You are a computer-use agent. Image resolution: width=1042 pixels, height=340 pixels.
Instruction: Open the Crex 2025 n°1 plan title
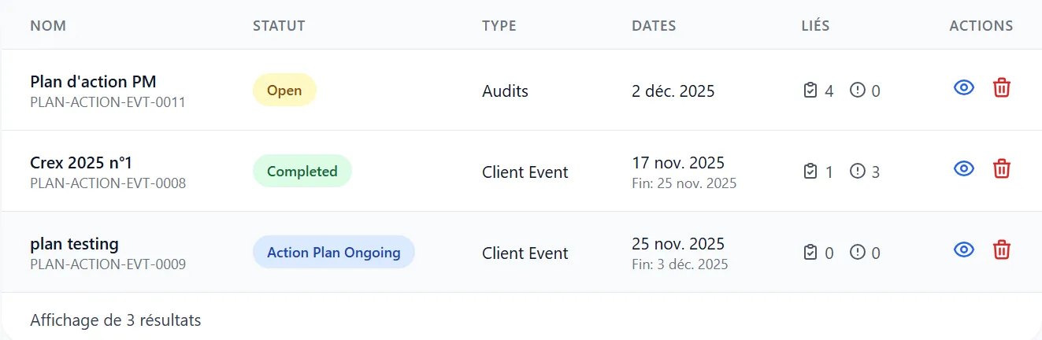pos(81,163)
